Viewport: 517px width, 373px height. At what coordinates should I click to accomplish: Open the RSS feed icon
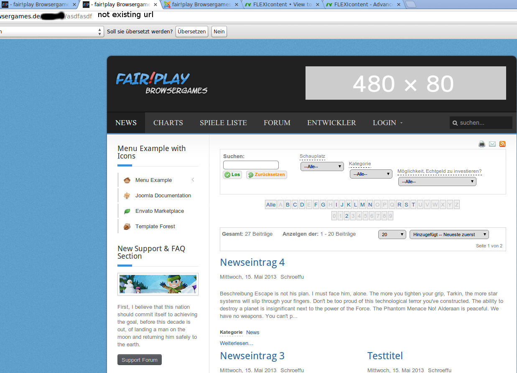pos(502,144)
